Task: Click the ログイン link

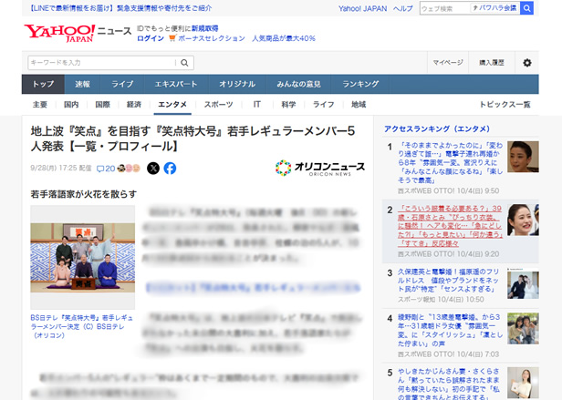Action: tap(151, 38)
